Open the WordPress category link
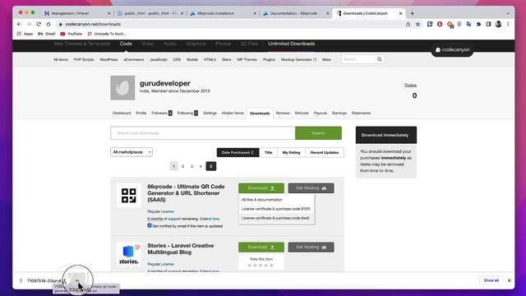 point(108,59)
